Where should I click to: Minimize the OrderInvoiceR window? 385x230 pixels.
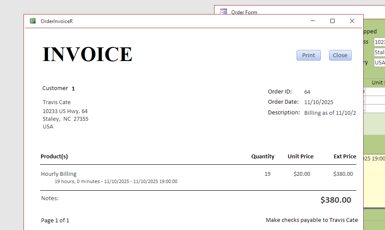click(313, 21)
